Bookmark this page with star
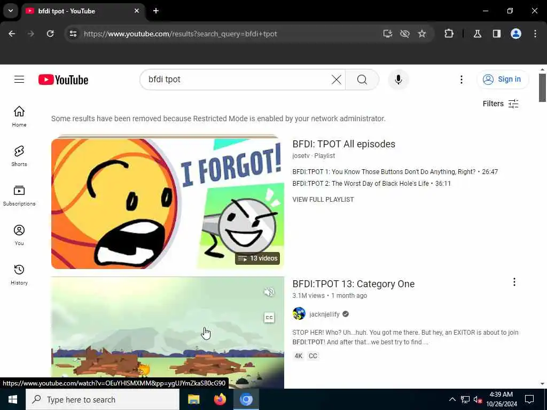This screenshot has width=547, height=410. point(422,34)
